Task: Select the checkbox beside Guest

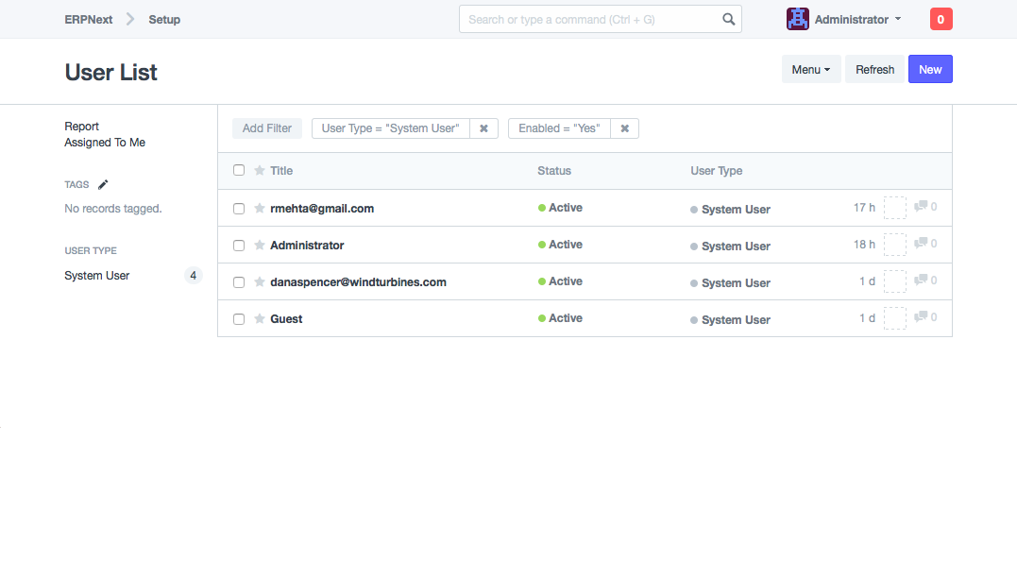Action: pyautogui.click(x=238, y=318)
